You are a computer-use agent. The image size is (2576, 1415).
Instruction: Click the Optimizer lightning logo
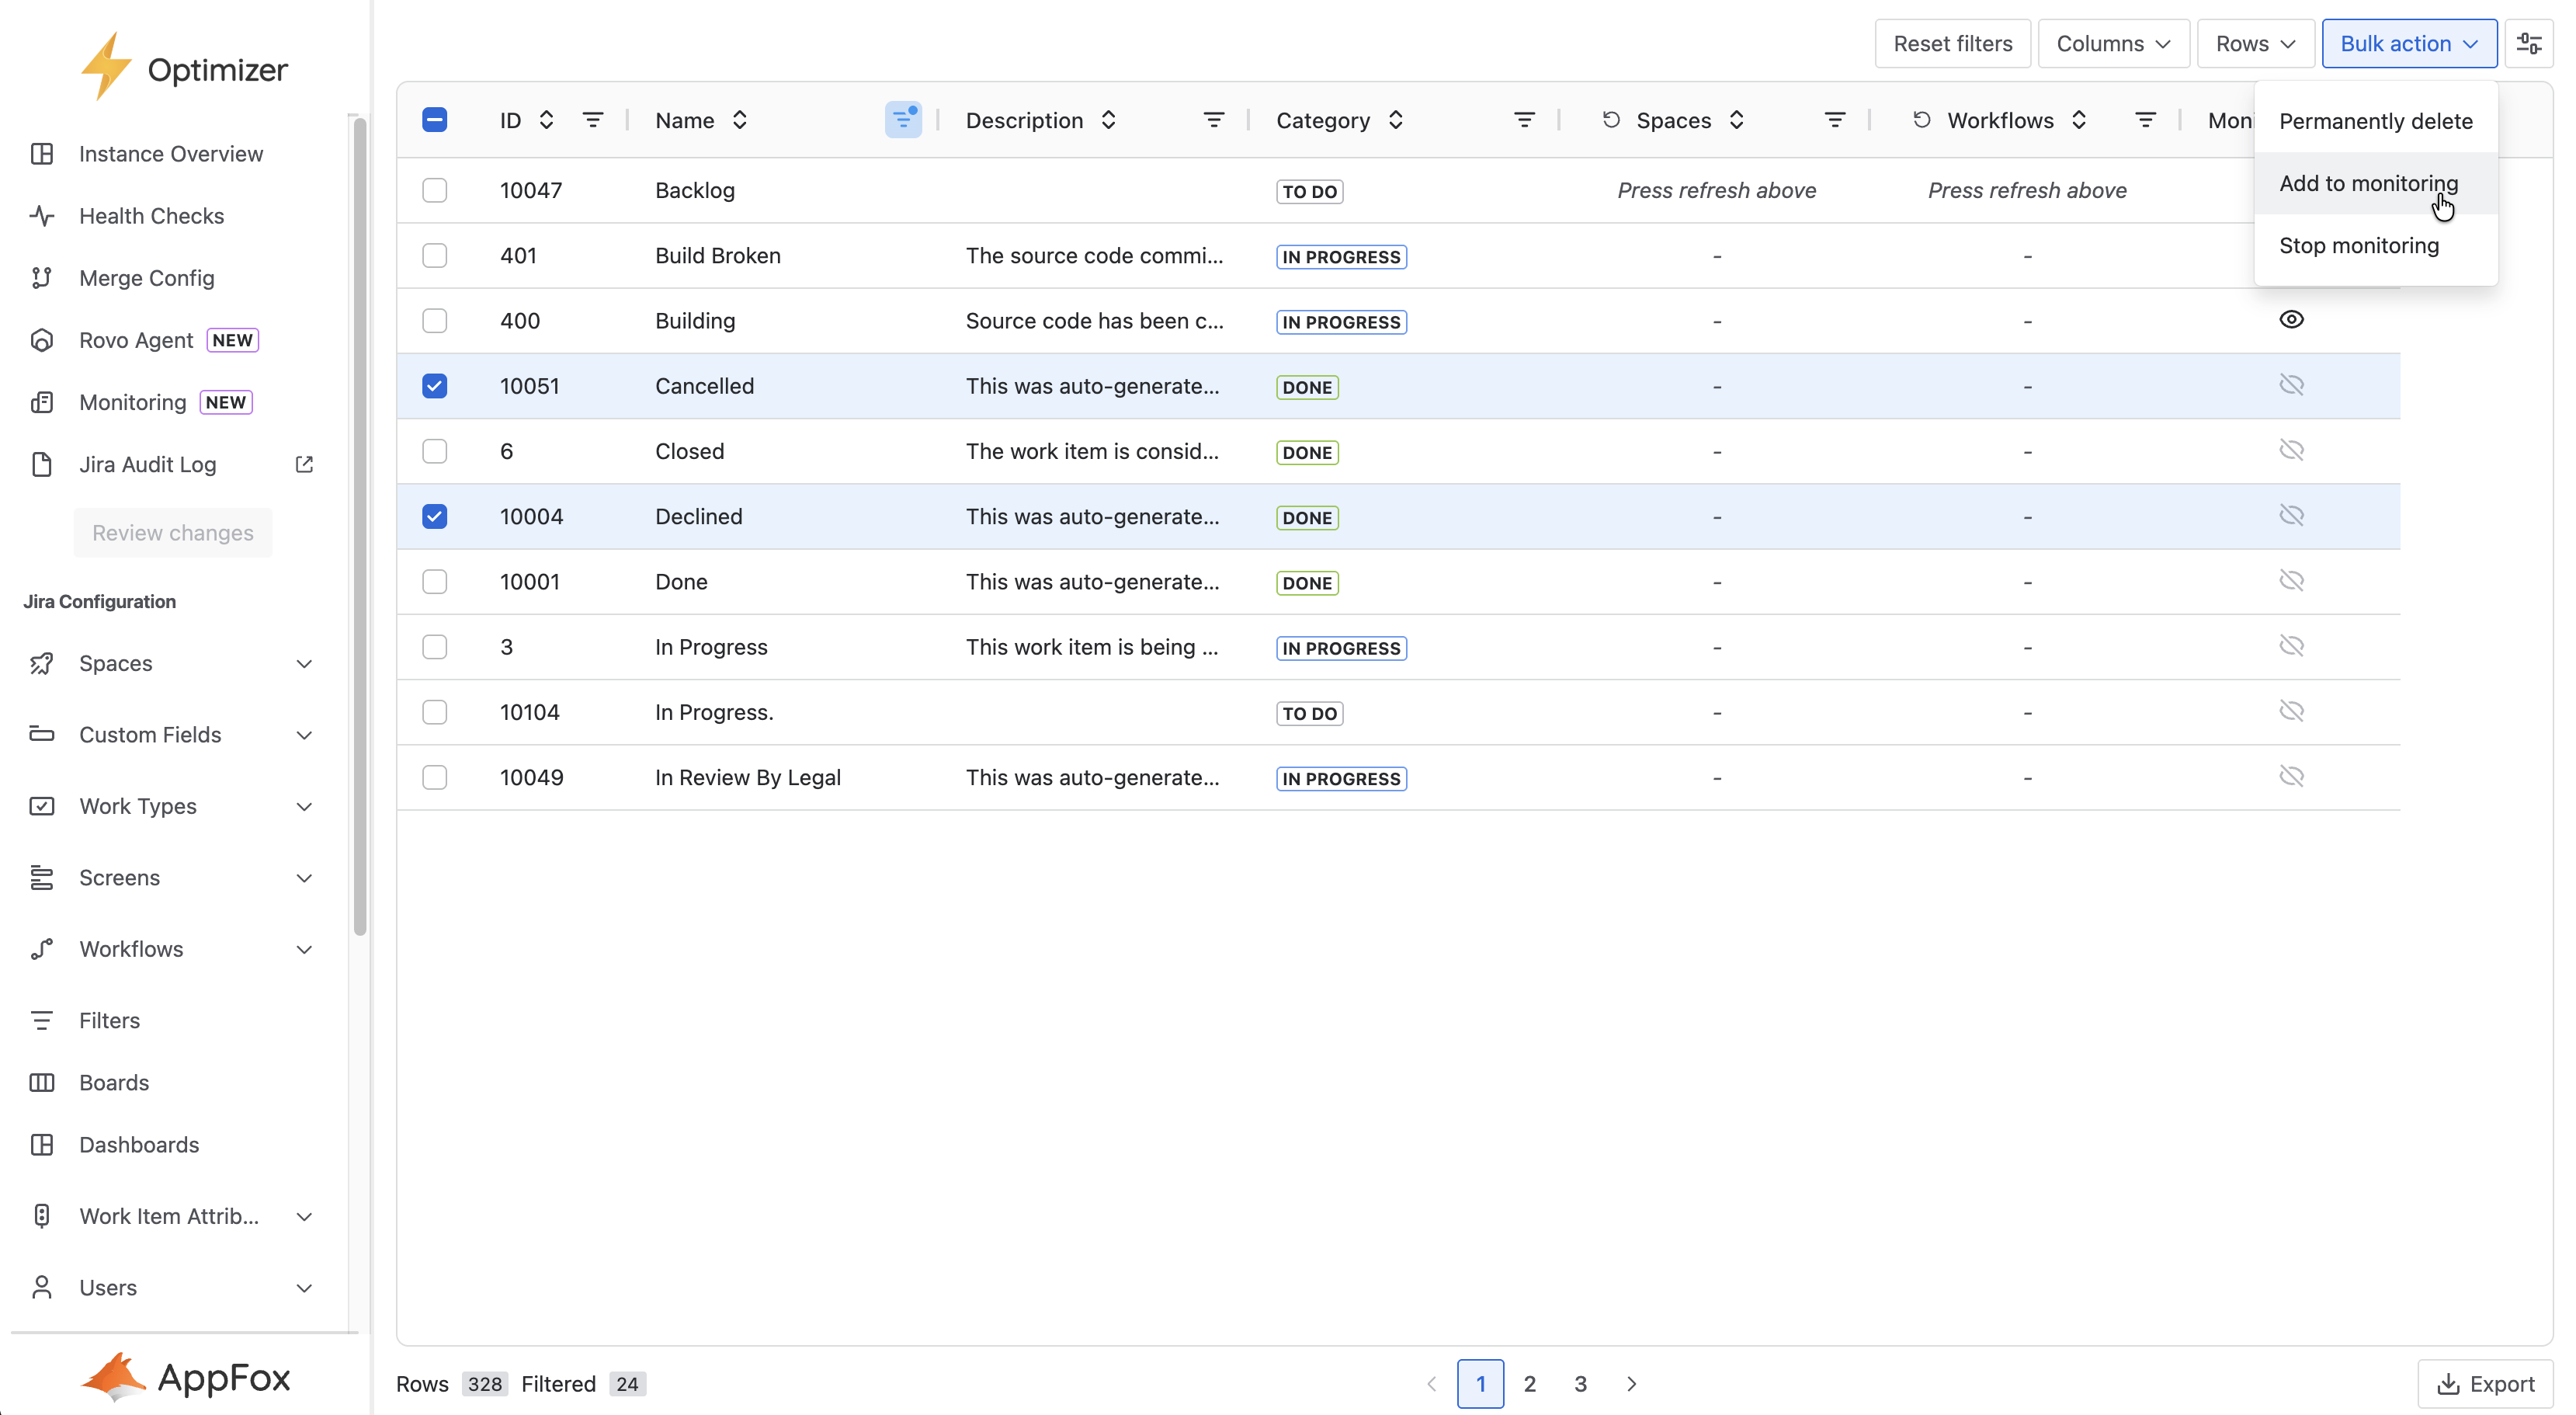pos(106,67)
